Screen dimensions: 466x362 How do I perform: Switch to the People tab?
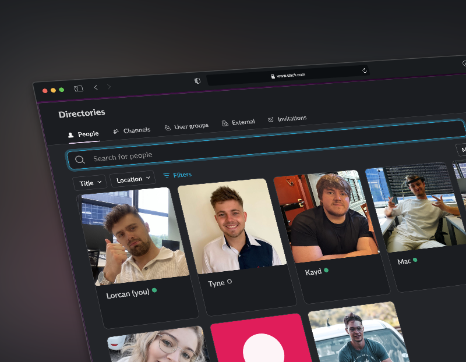coord(83,134)
